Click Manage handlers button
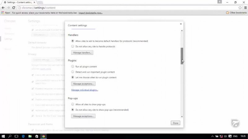The height and width of the screenshot is (139, 248). click(x=82, y=53)
